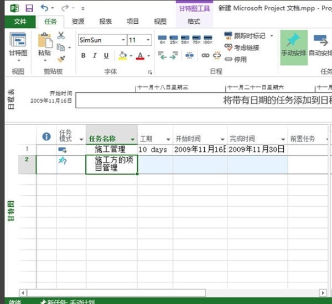332x304 pixels.
Task: Toggle Underline formatting
Action: pos(107,55)
